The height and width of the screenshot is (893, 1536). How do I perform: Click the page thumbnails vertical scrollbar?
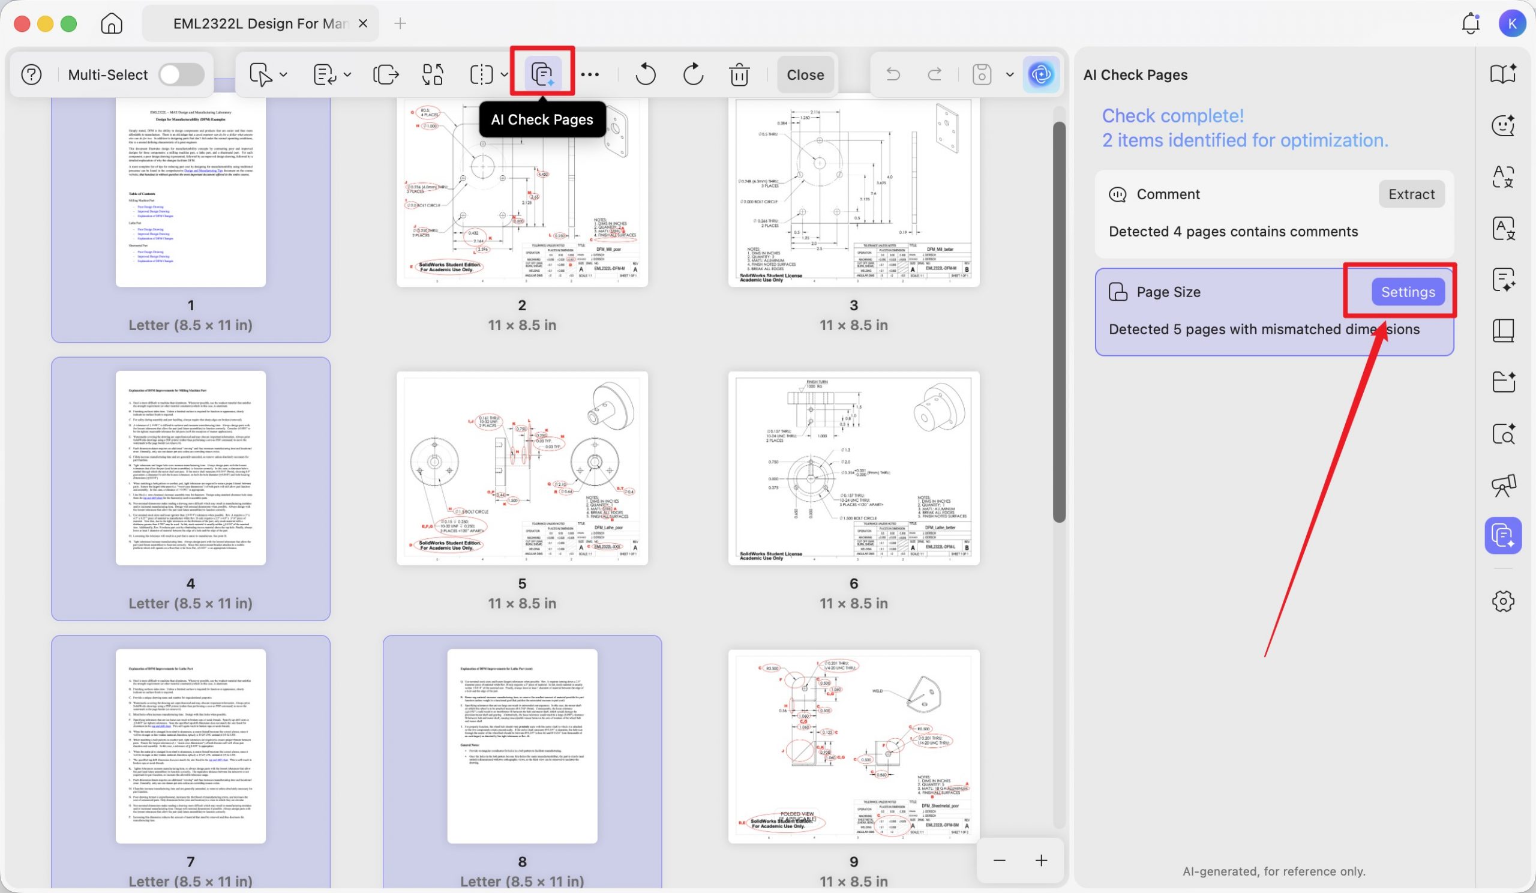[1060, 322]
